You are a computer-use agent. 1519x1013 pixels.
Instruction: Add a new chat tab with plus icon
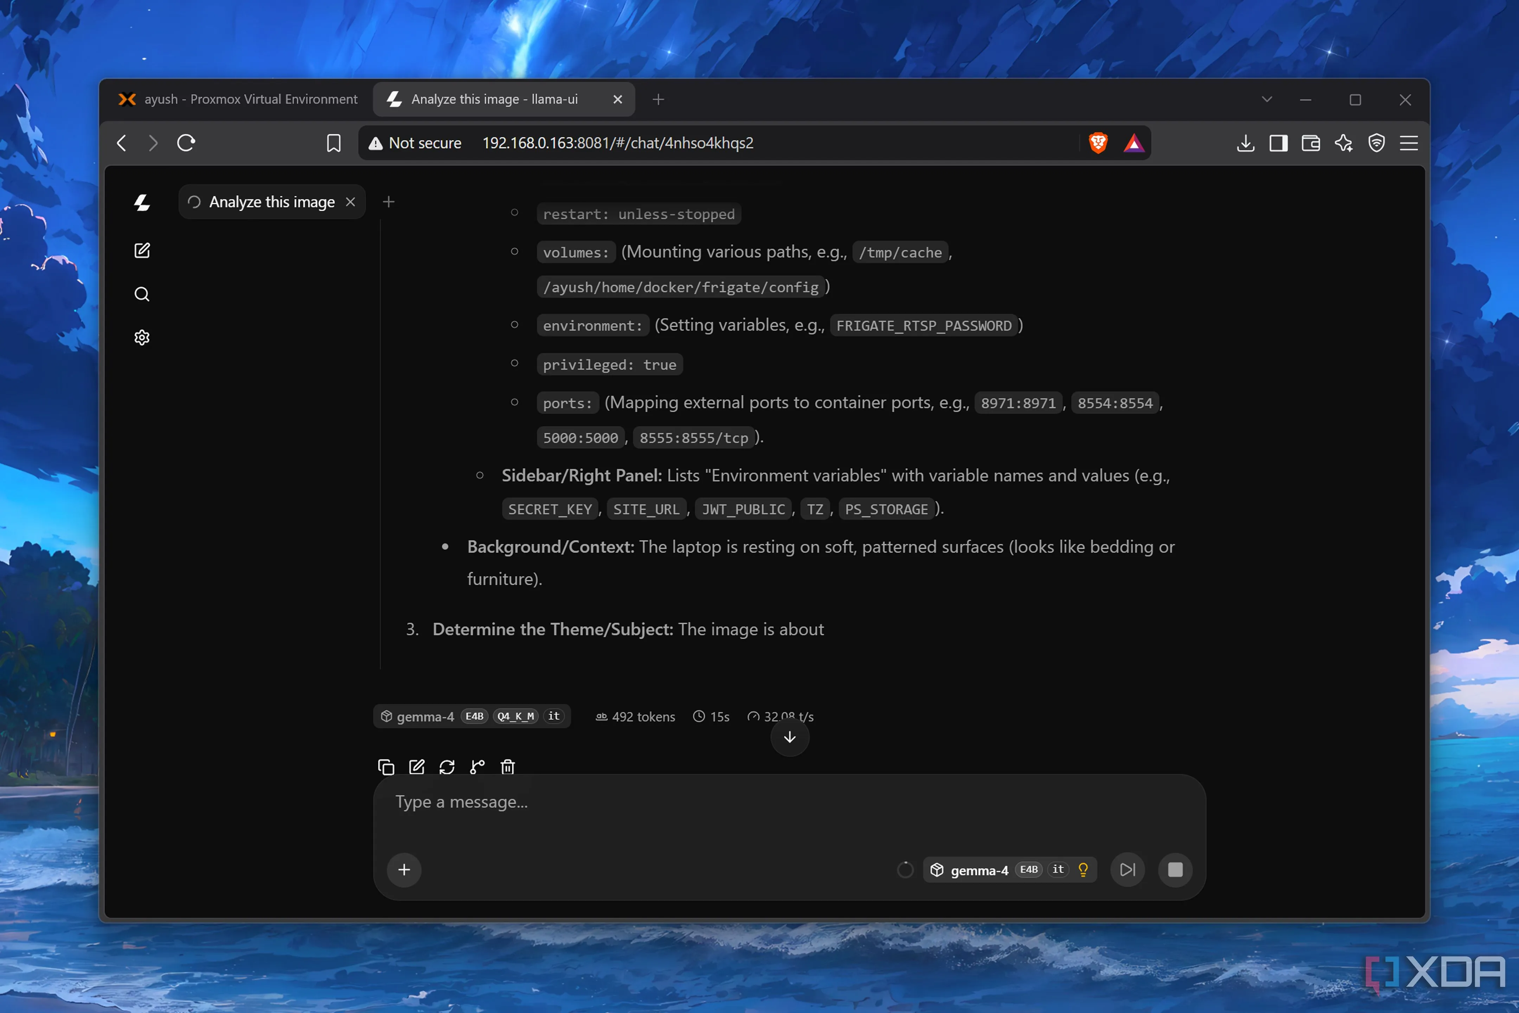[388, 202]
